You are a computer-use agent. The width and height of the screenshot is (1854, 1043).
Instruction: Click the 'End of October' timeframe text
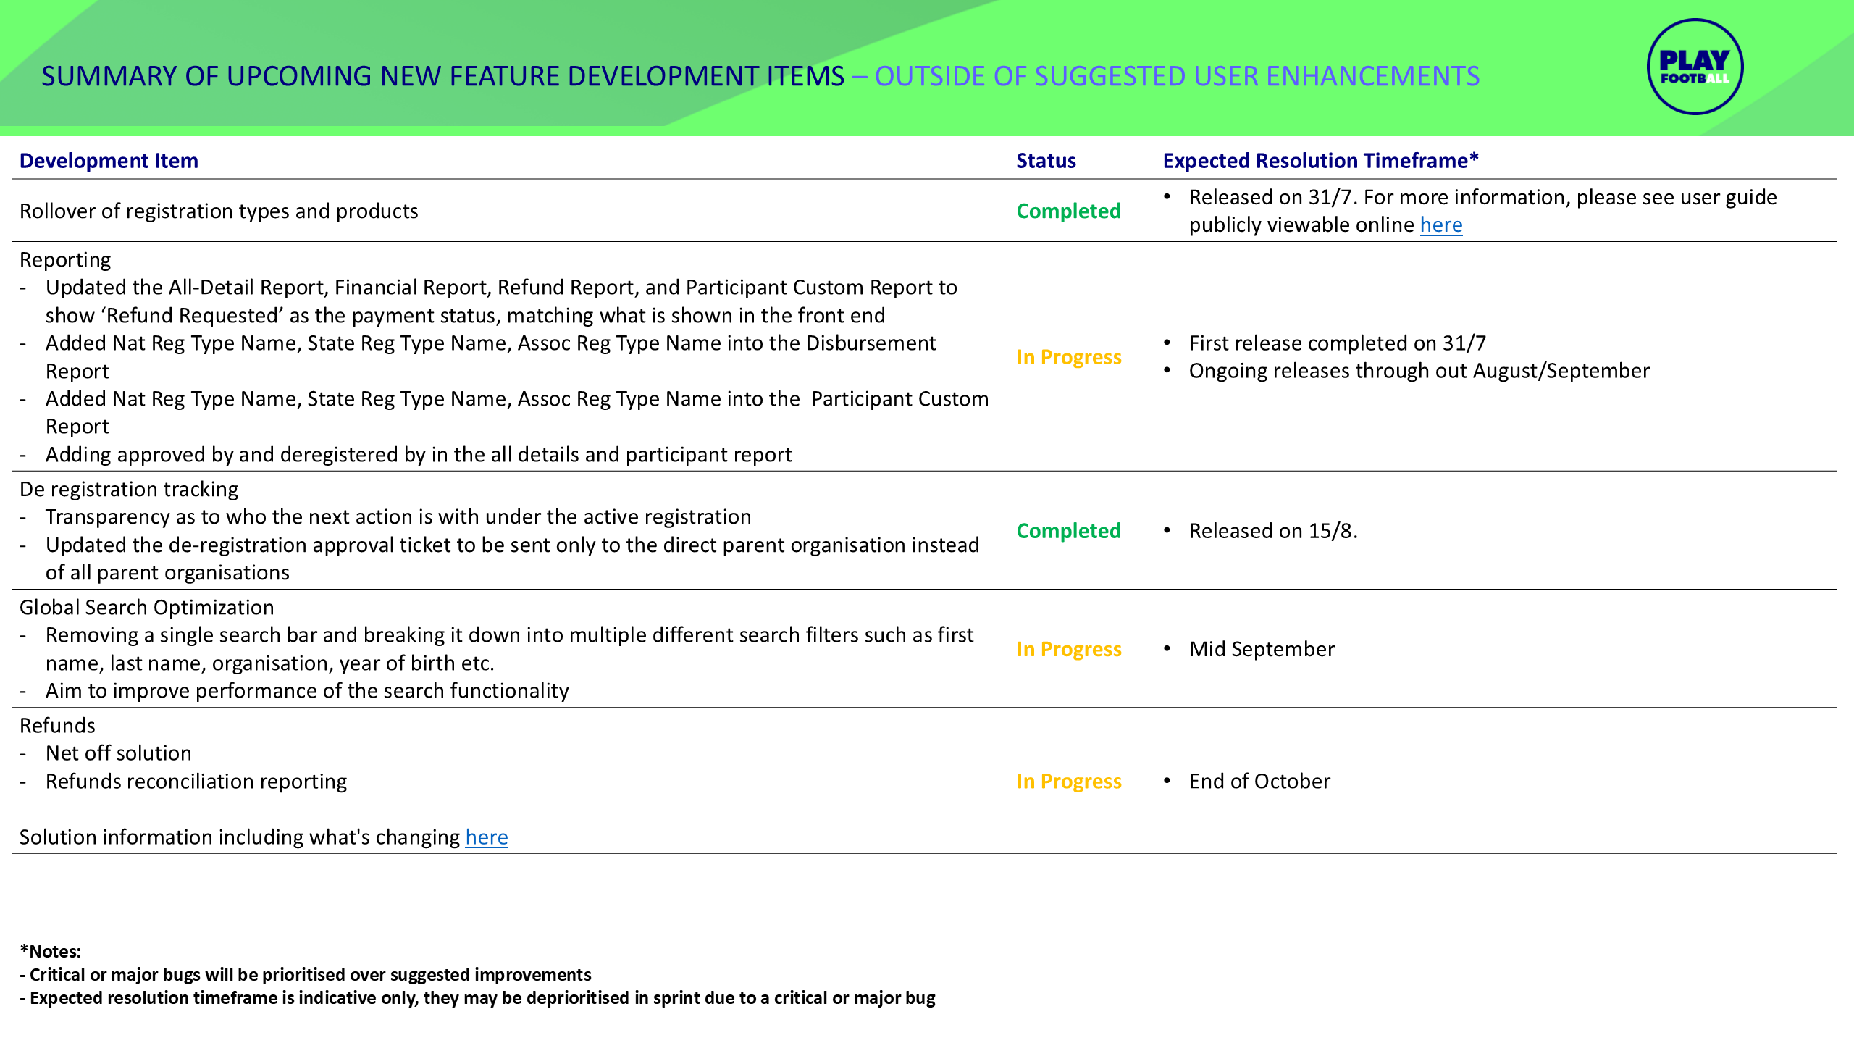coord(1259,782)
